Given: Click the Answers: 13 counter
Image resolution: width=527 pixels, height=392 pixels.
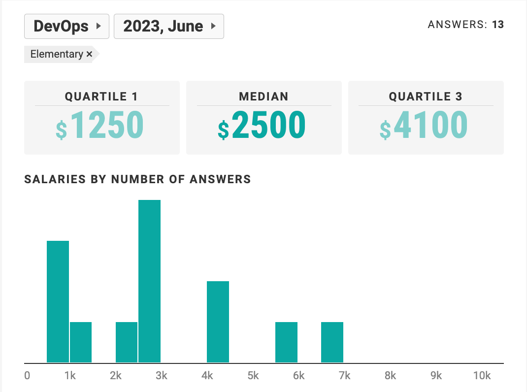Looking at the screenshot, I should click(465, 25).
